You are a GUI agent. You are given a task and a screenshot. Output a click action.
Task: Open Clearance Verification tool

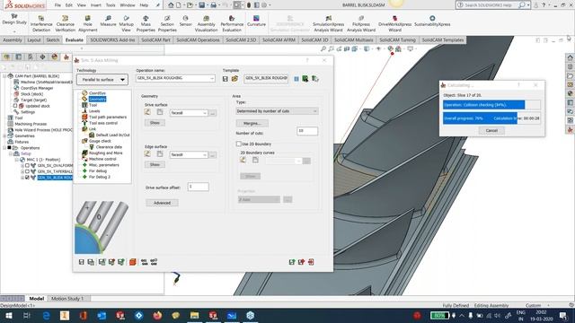66,24
